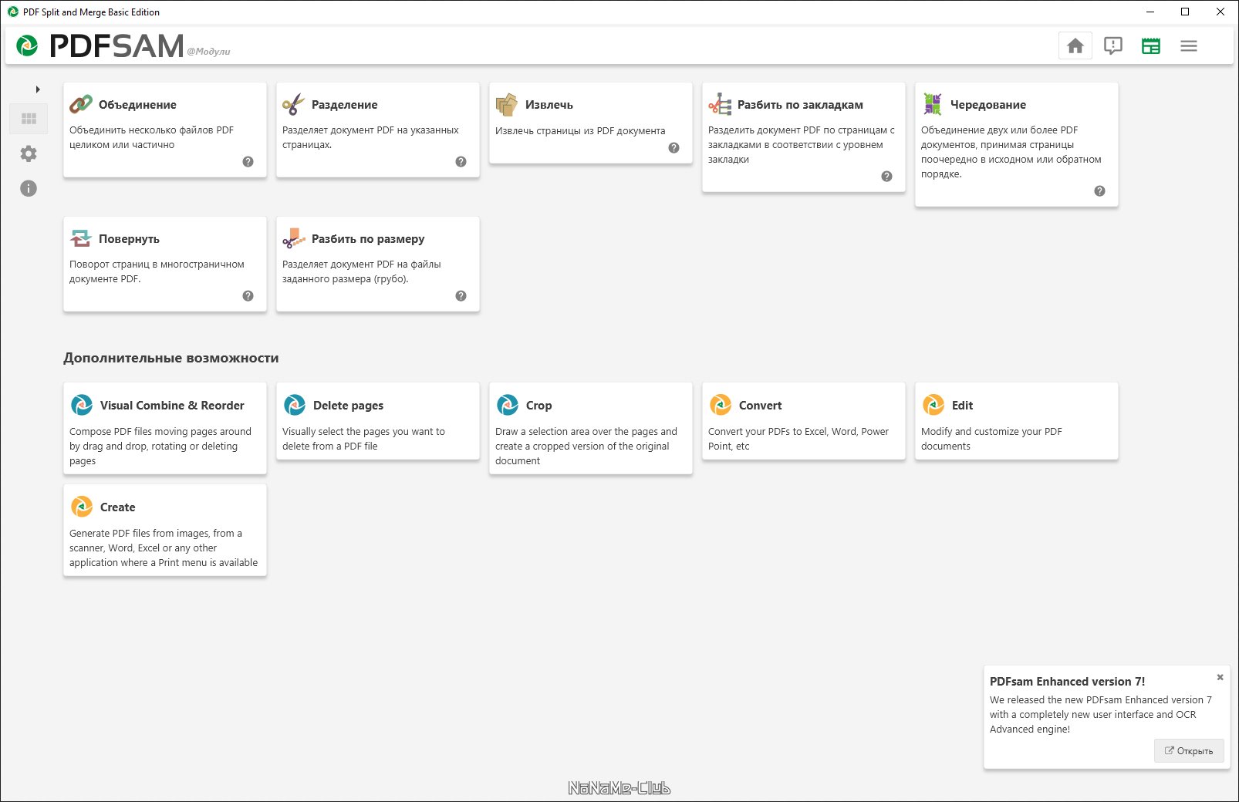Open the Извлечь module title

point(549,105)
